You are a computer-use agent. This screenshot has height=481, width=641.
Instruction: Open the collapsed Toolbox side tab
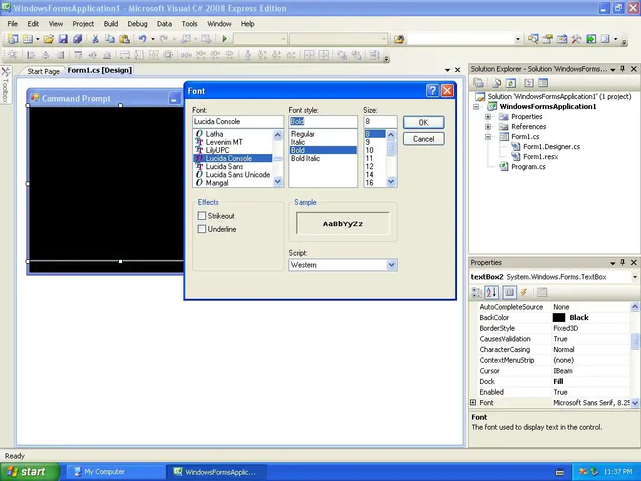pyautogui.click(x=6, y=85)
